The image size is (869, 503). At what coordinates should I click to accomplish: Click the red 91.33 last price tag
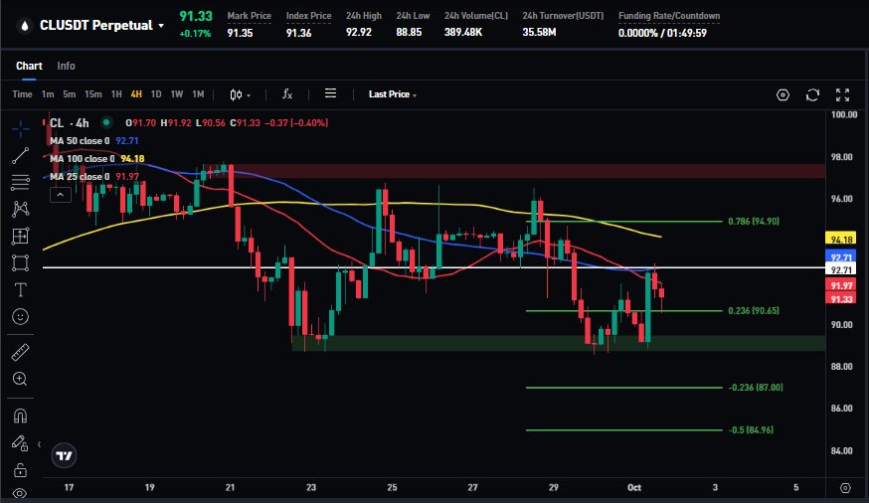coord(841,299)
